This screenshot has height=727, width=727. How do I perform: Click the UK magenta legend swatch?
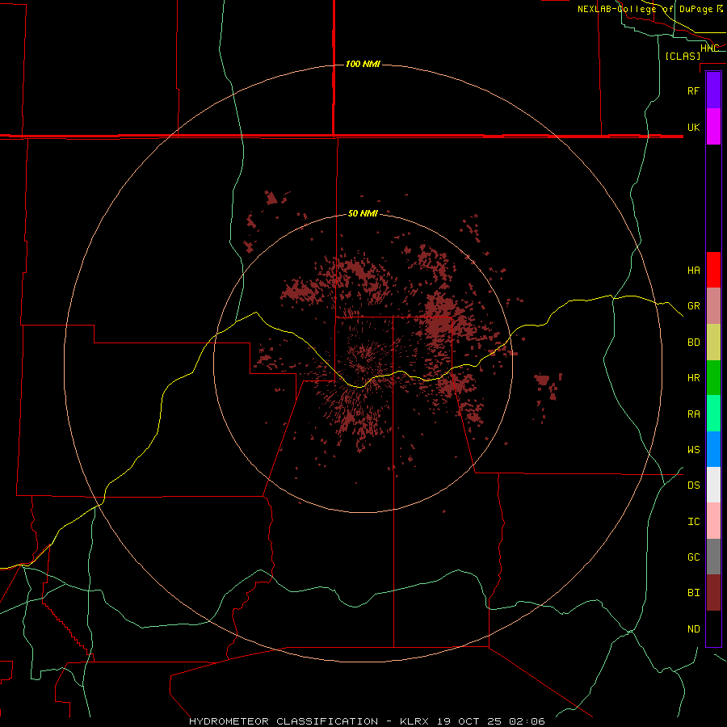713,127
